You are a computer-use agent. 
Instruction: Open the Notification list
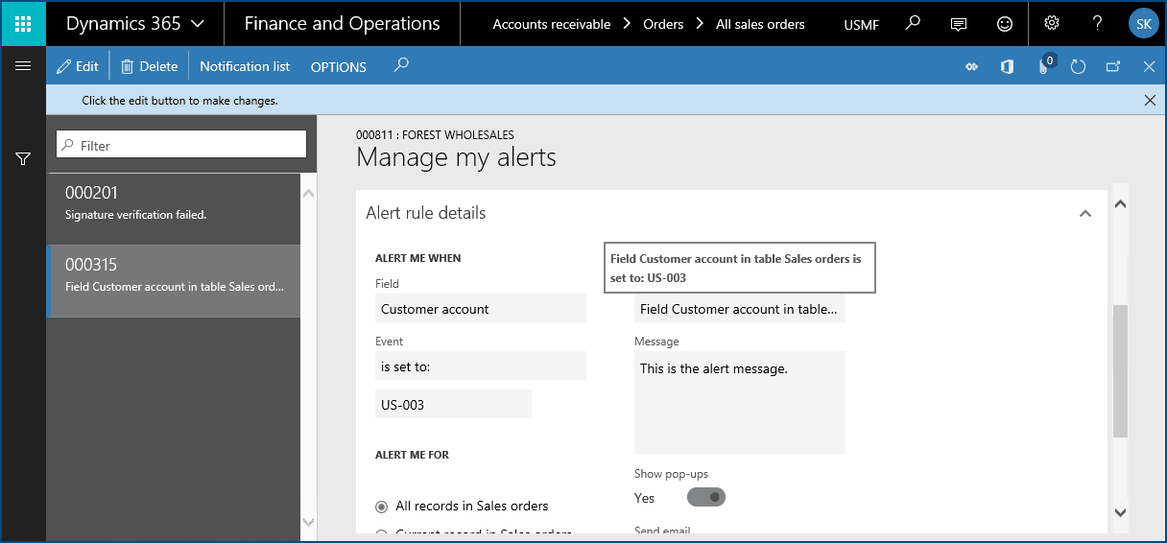pos(245,66)
